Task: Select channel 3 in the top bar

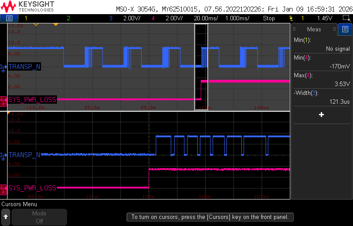Action: click(x=111, y=18)
